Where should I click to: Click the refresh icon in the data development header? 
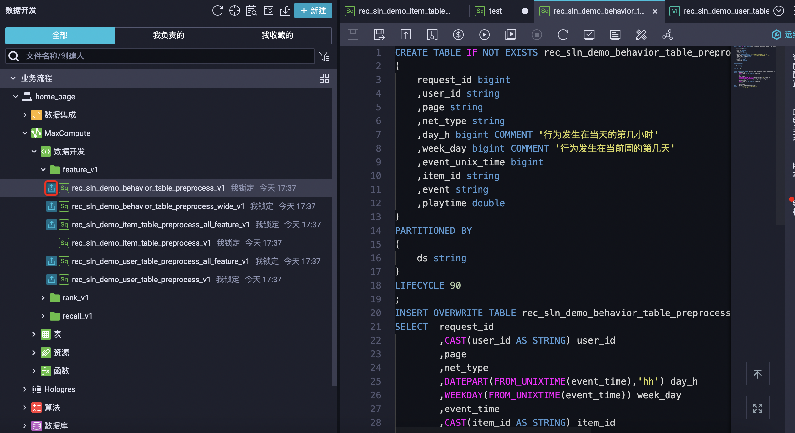217,11
